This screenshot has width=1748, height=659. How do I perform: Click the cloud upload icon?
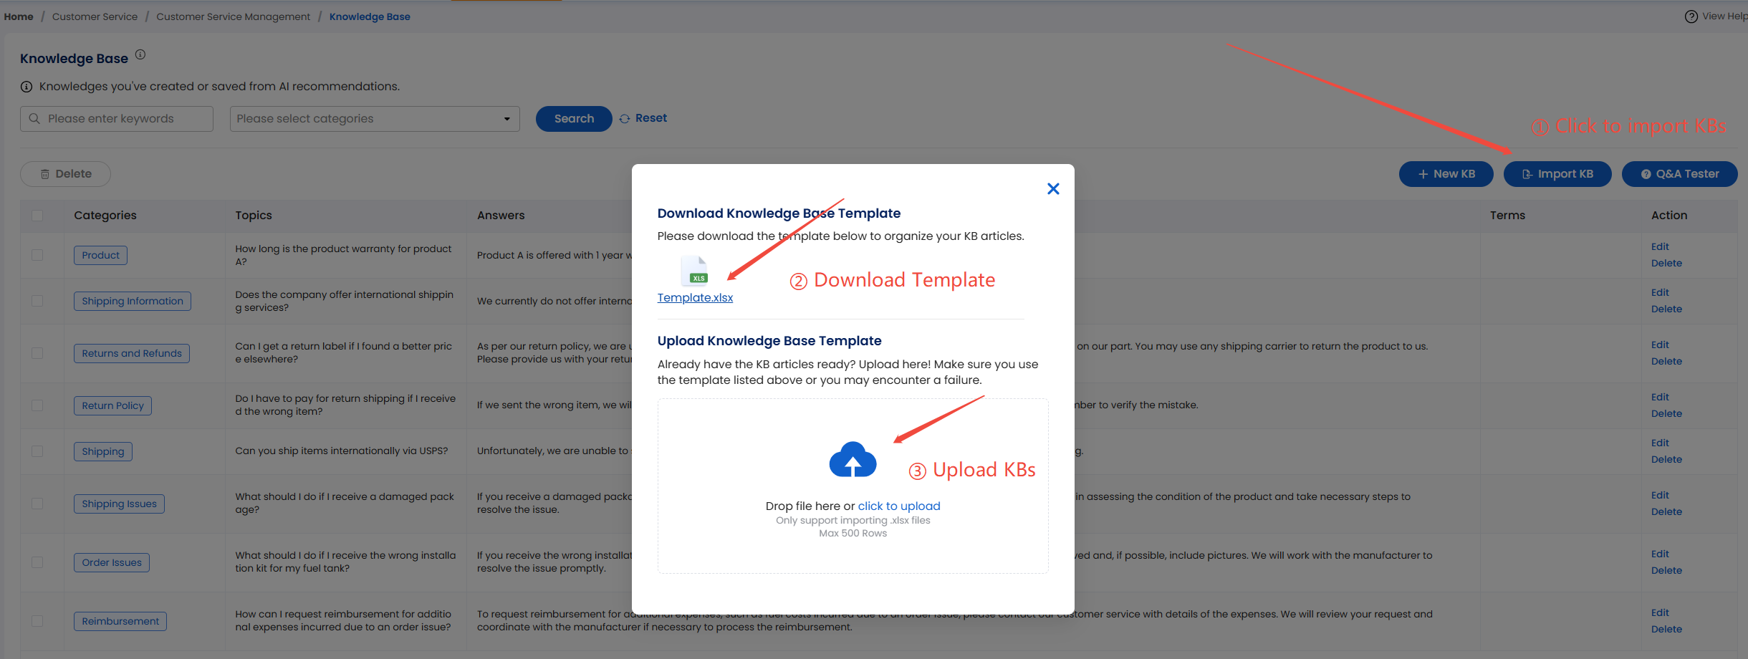click(853, 459)
